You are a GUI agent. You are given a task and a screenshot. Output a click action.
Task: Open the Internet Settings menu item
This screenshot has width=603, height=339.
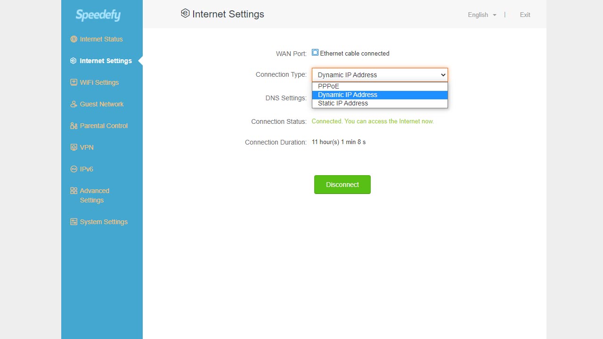[106, 61]
